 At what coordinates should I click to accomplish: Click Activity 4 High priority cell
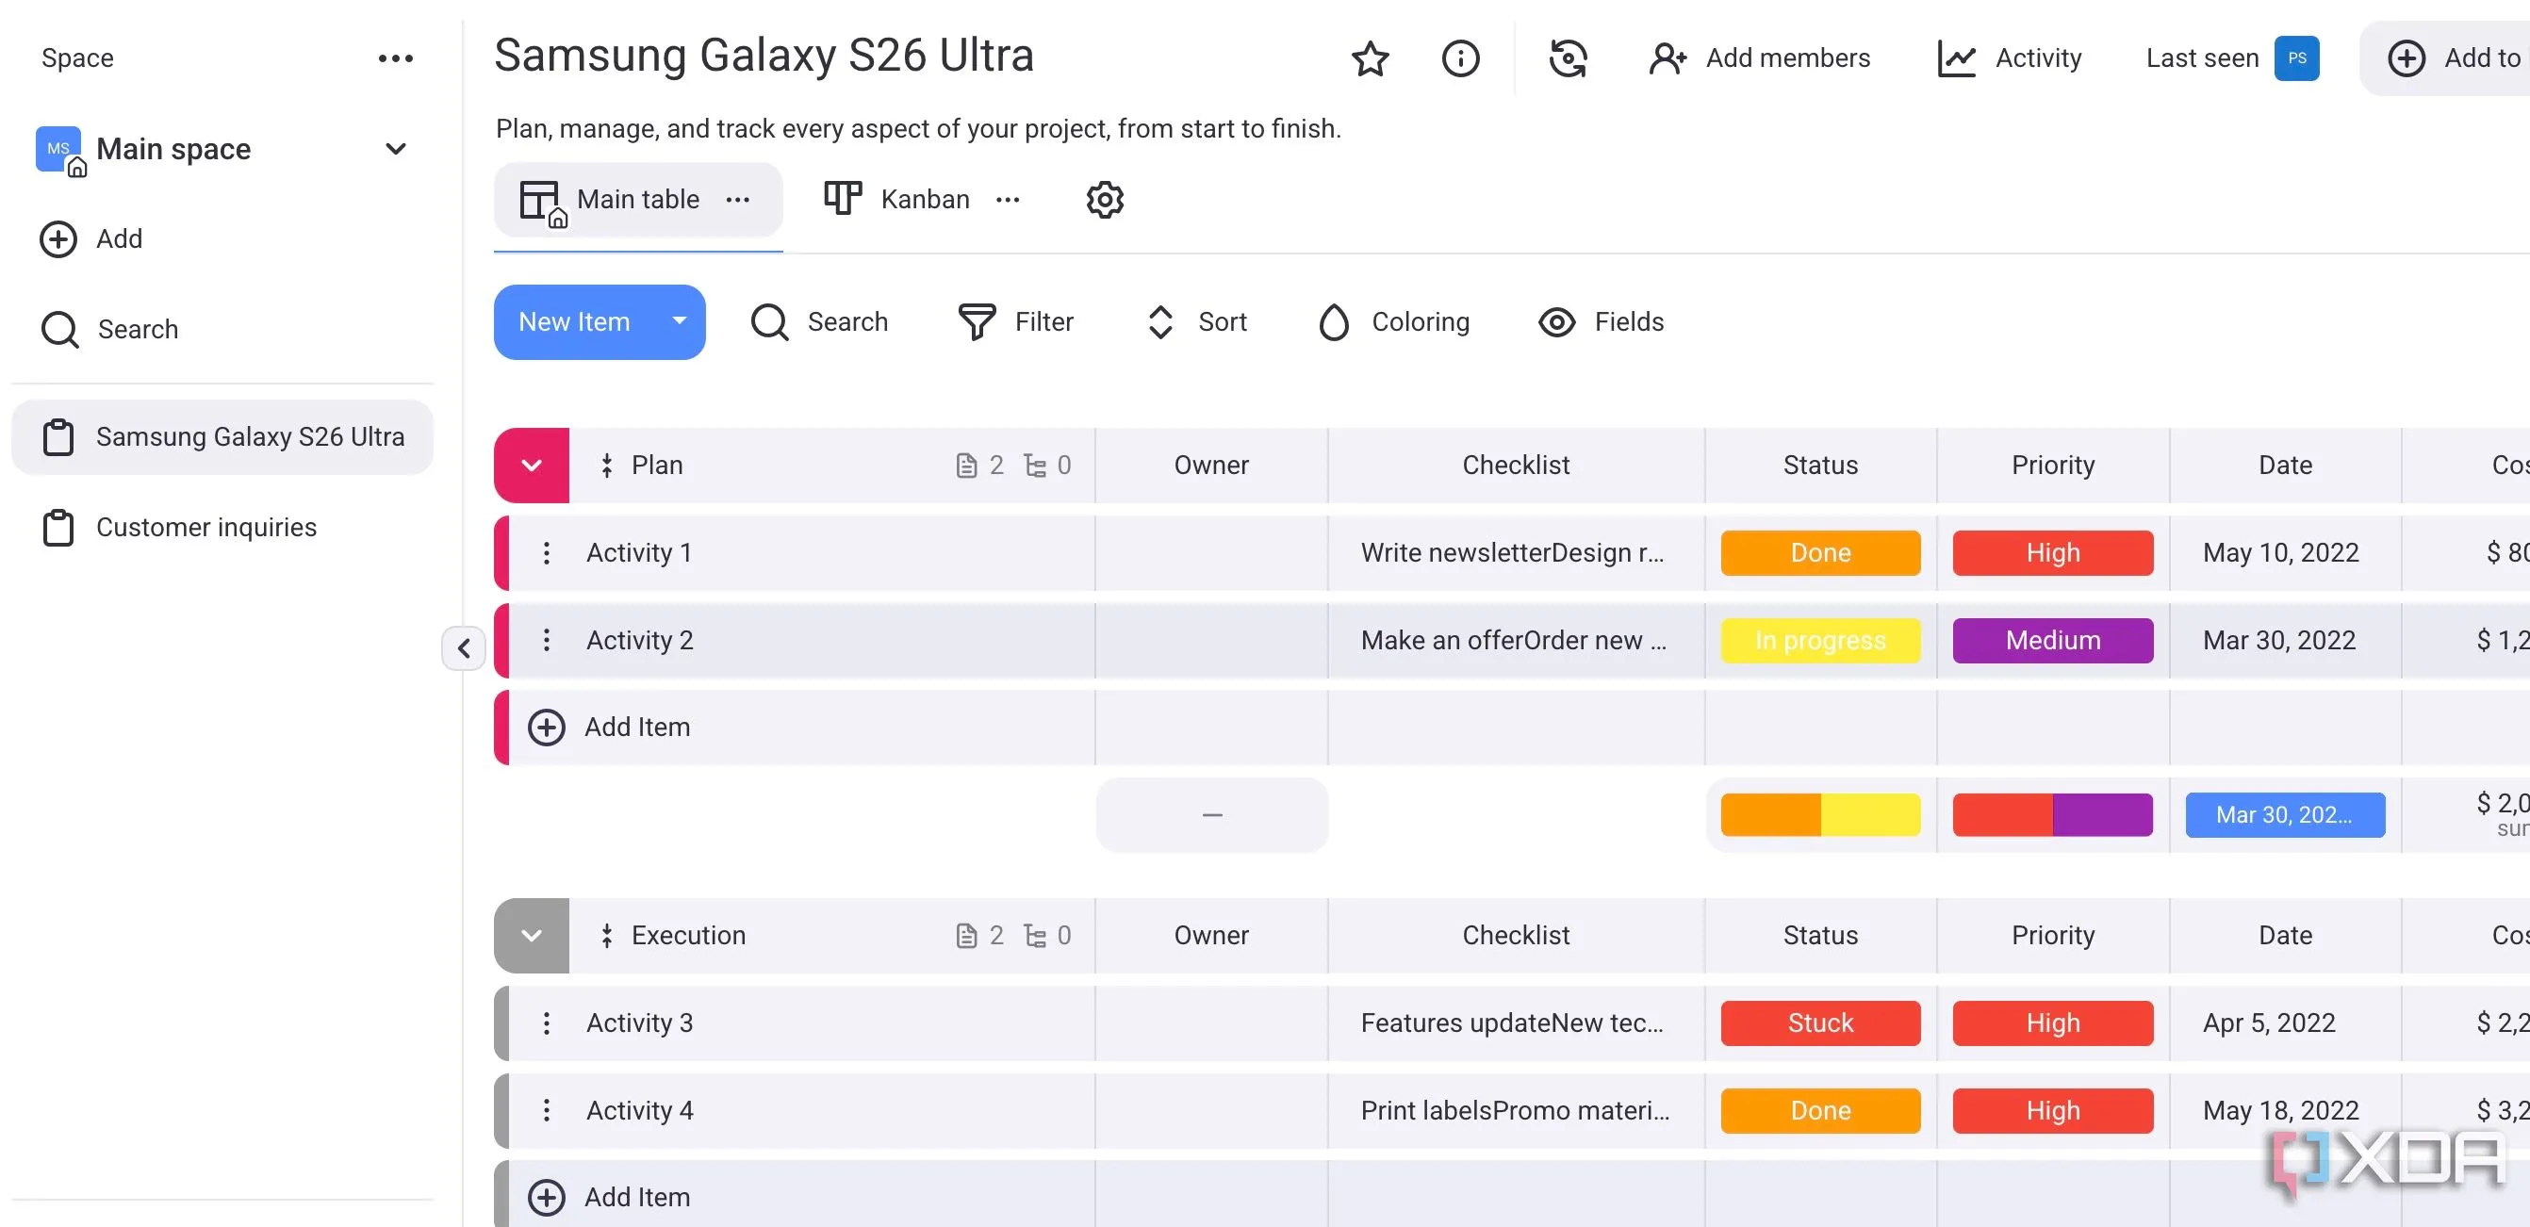click(2053, 1111)
